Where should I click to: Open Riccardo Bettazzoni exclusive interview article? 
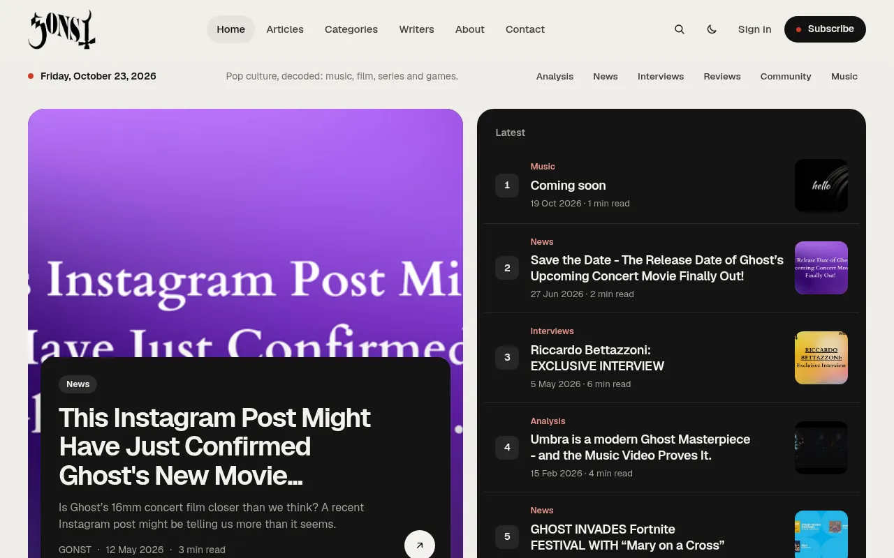coord(597,358)
